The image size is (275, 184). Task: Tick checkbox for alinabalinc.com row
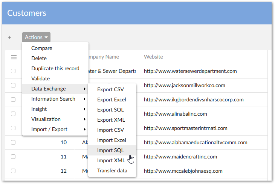pyautogui.click(x=13, y=114)
